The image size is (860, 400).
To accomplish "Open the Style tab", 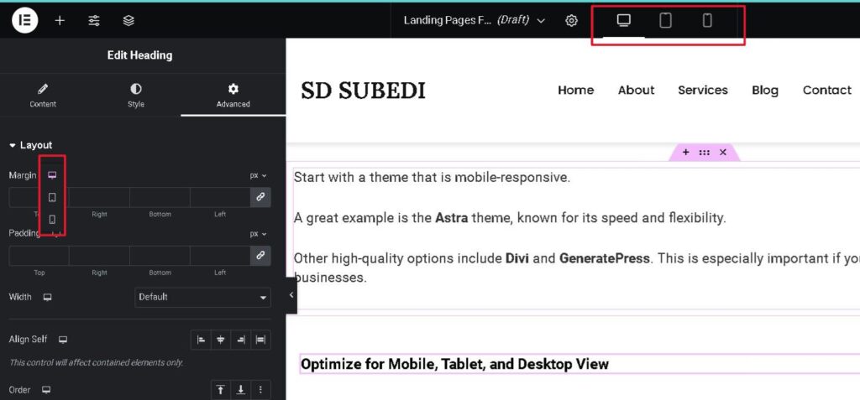I will click(x=136, y=95).
